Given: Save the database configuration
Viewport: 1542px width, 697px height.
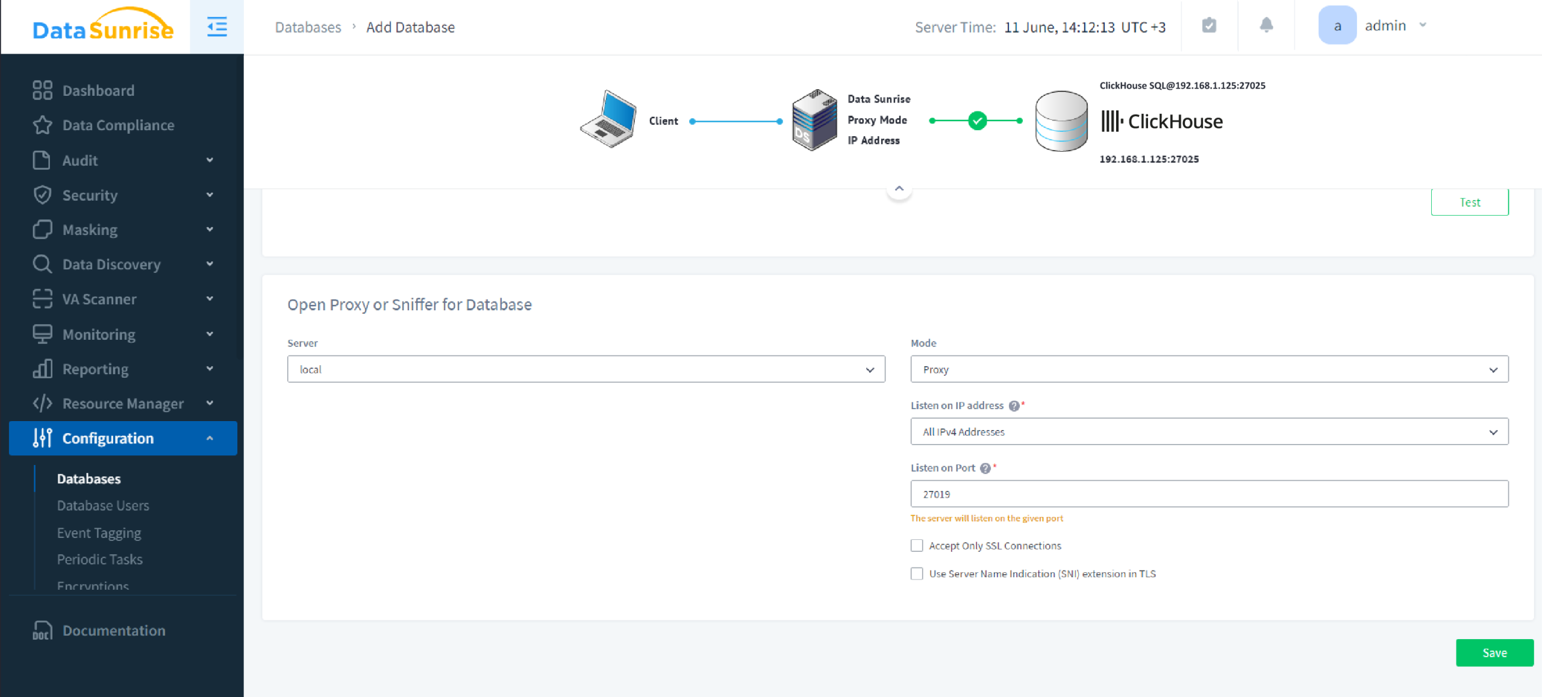Looking at the screenshot, I should [x=1494, y=652].
